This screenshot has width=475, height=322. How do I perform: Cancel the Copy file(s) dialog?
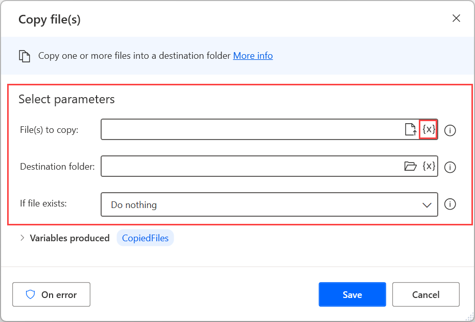tap(426, 294)
